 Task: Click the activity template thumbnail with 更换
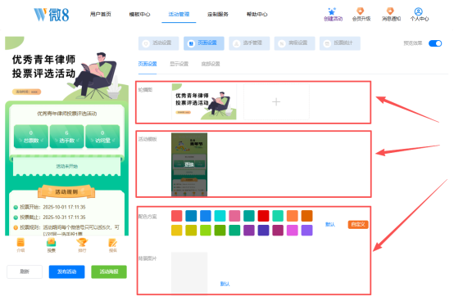pos(189,164)
